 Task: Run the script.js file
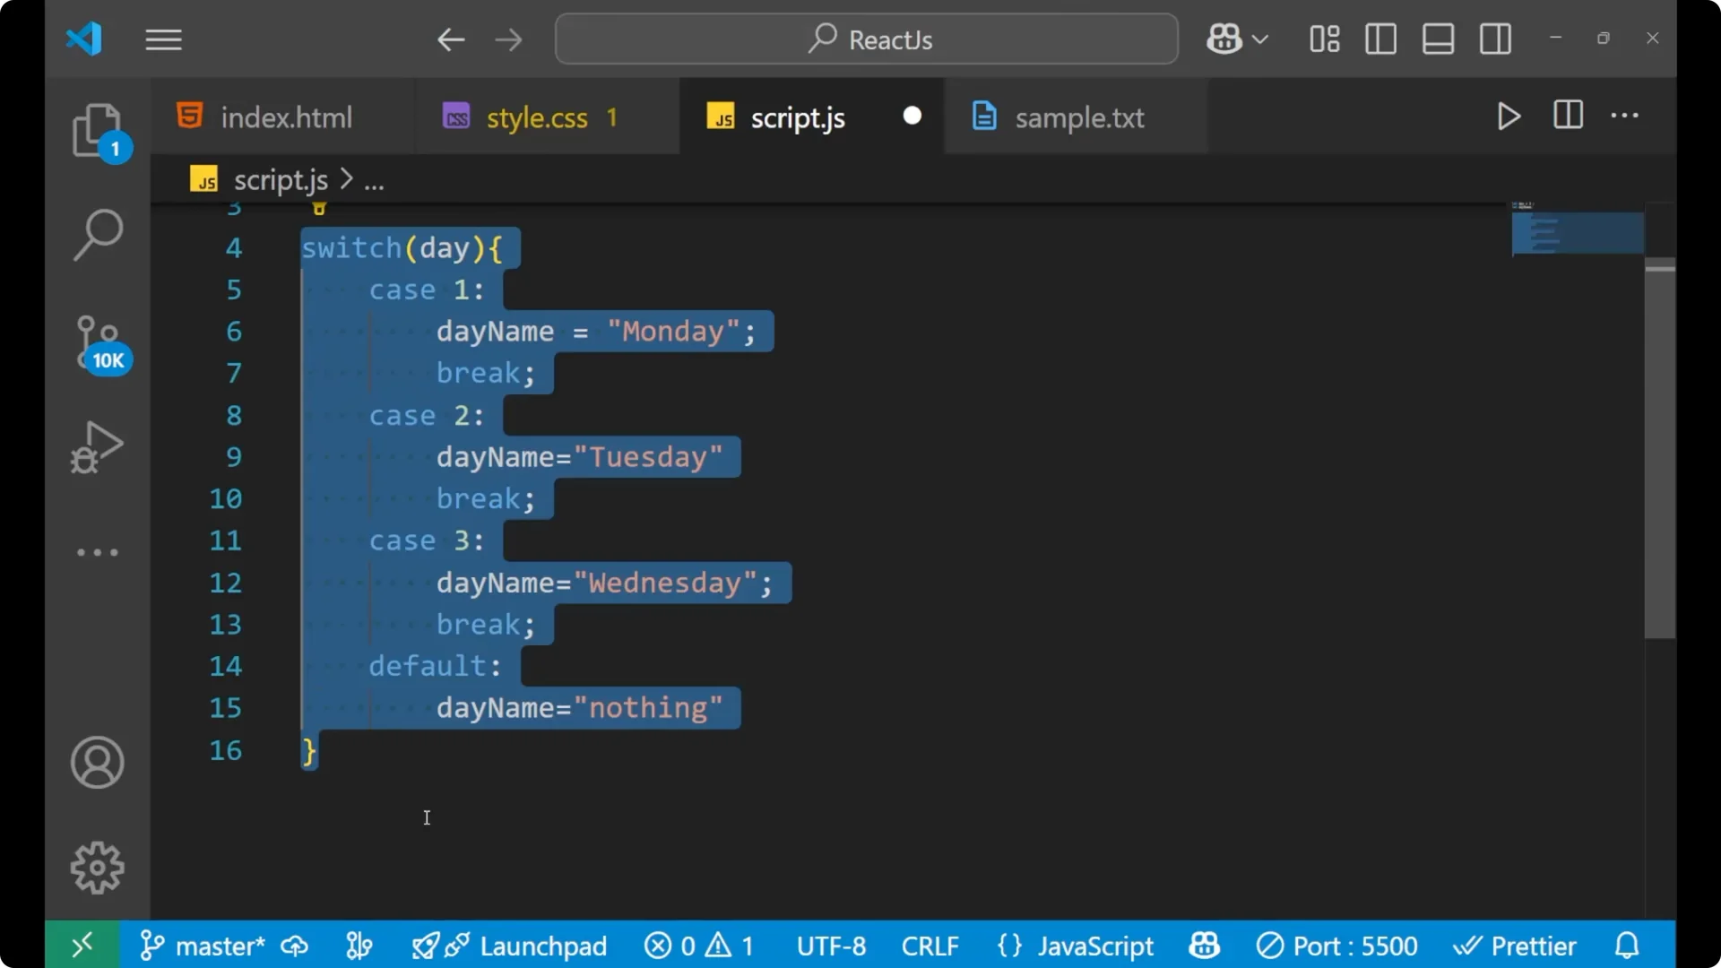1509,117
